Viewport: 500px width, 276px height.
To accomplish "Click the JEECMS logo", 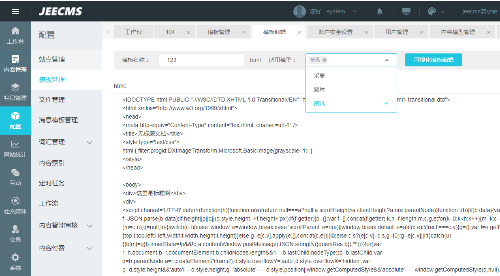I will pyautogui.click(x=60, y=11).
